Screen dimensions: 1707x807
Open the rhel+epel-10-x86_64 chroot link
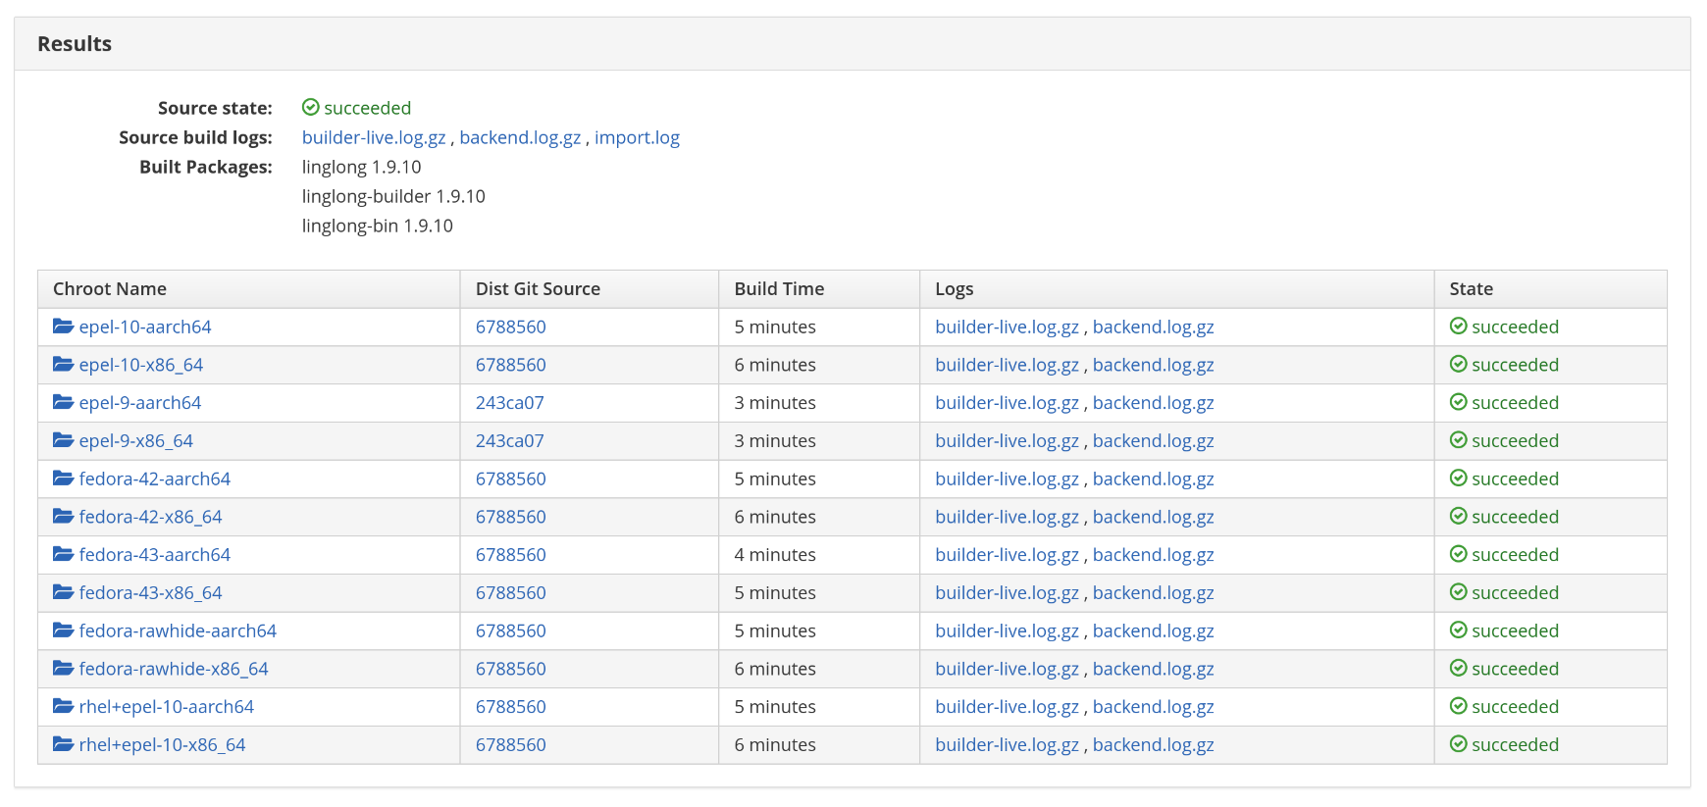tap(163, 744)
